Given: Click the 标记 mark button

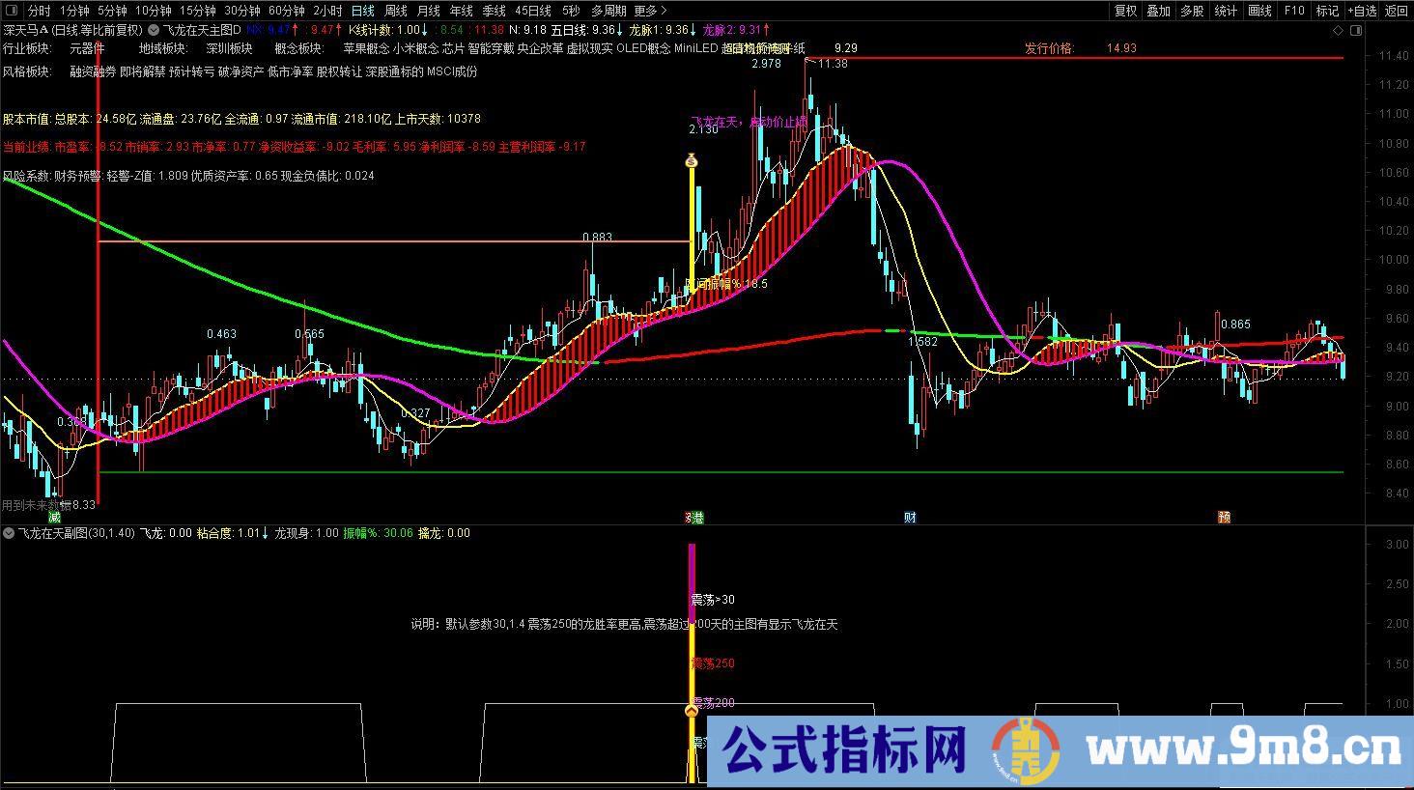Looking at the screenshot, I should 1327,11.
